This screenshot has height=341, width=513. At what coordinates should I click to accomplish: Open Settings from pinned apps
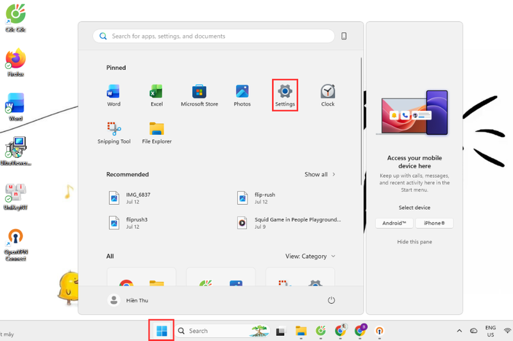(285, 95)
